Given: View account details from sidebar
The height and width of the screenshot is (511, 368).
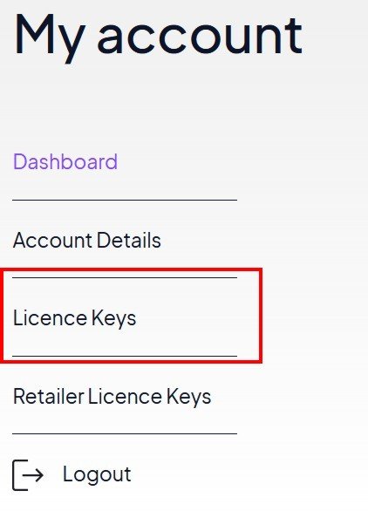Looking at the screenshot, I should (86, 240).
